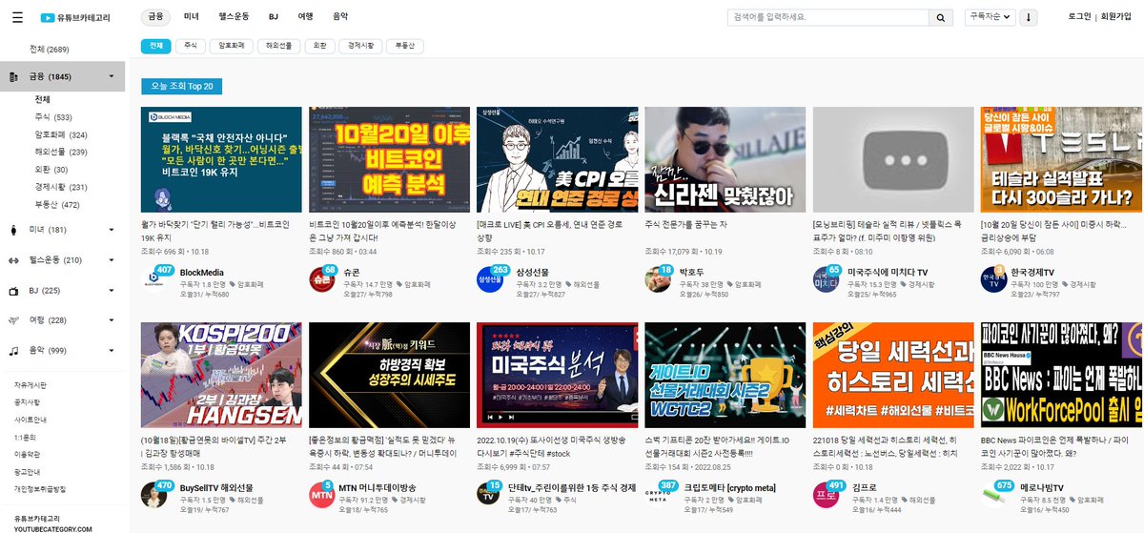The image size is (1144, 533).
Task: Click the 헬스운동 dumbbell icon in sidebar
Action: (x=13, y=260)
